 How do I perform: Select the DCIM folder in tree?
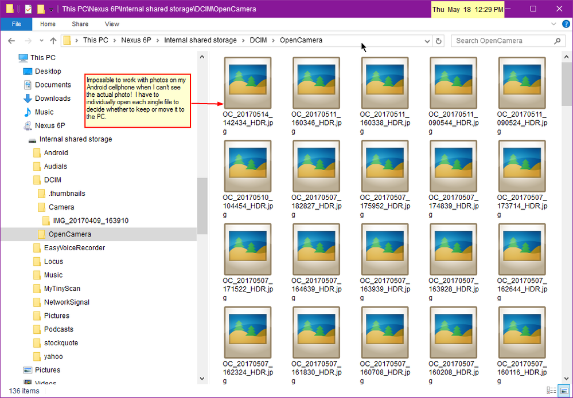point(53,180)
